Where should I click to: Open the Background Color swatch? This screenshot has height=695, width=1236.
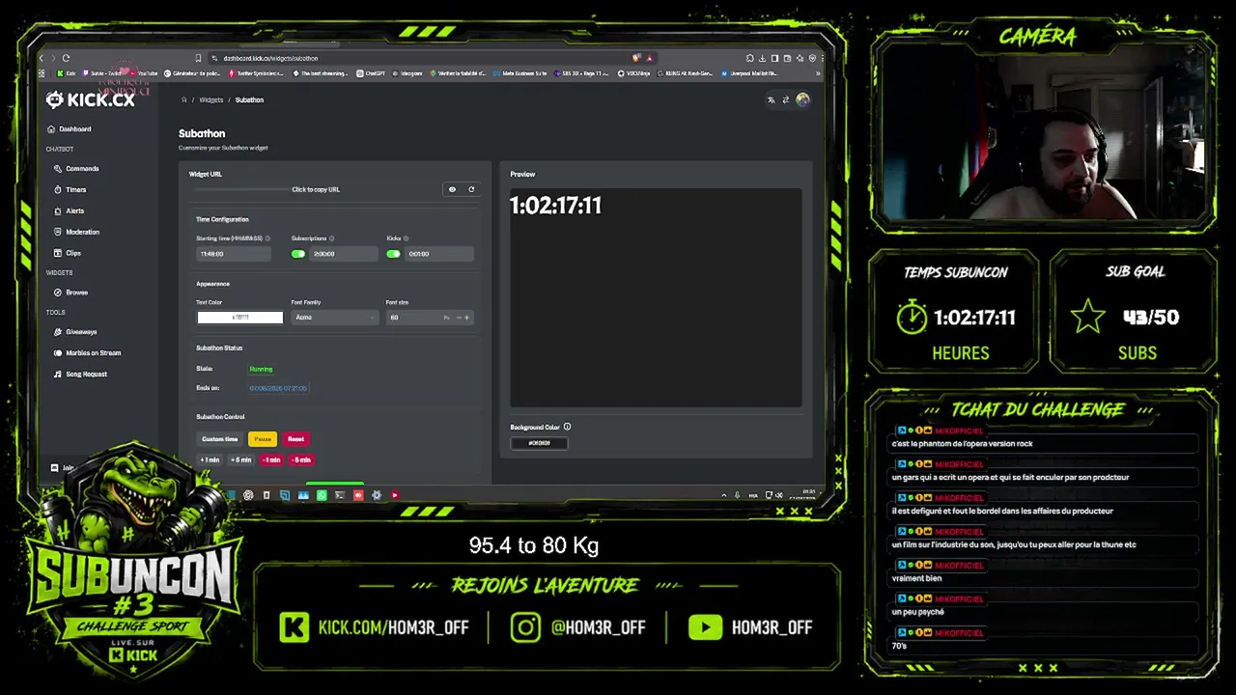pyautogui.click(x=539, y=443)
